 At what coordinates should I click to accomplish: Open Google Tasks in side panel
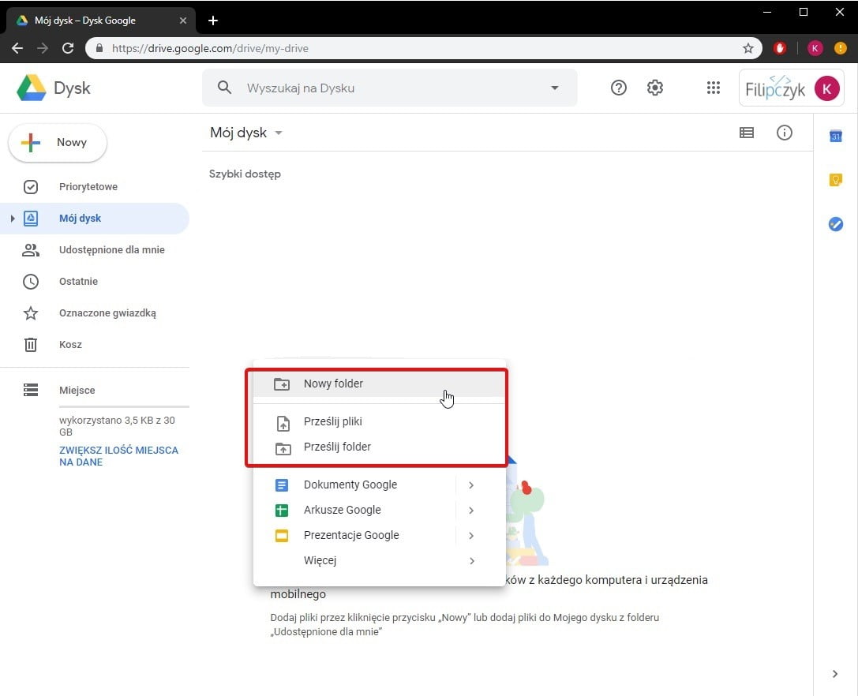click(835, 225)
